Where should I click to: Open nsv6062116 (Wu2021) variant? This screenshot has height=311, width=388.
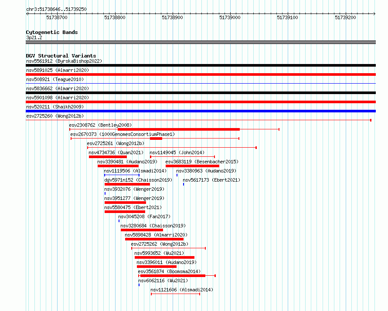point(163,281)
